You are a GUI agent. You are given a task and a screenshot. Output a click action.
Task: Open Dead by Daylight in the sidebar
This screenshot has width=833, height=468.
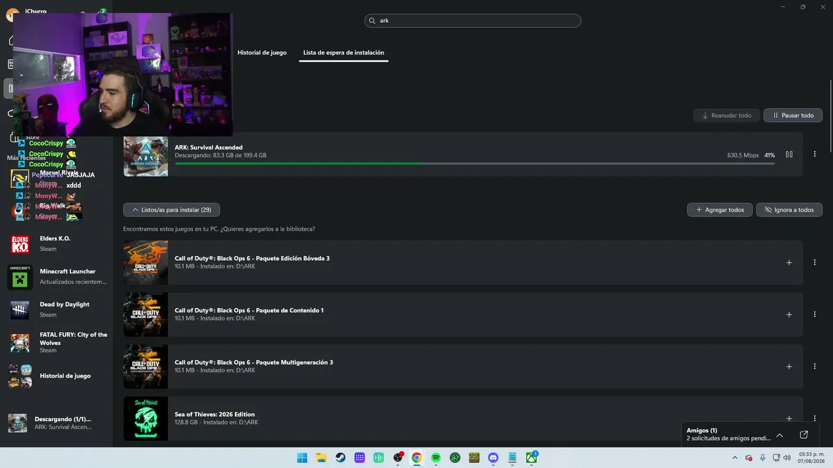57,309
